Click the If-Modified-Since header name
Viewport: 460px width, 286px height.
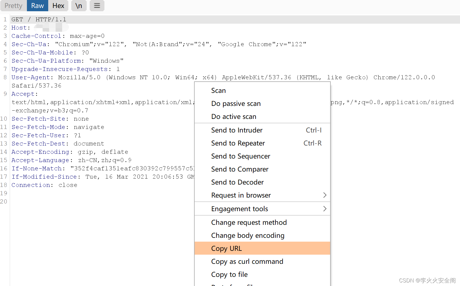click(44, 177)
